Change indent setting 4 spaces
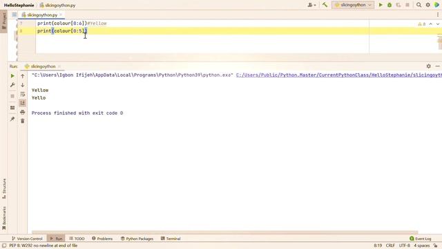Image resolution: width=442 pixels, height=249 pixels. (x=422, y=246)
